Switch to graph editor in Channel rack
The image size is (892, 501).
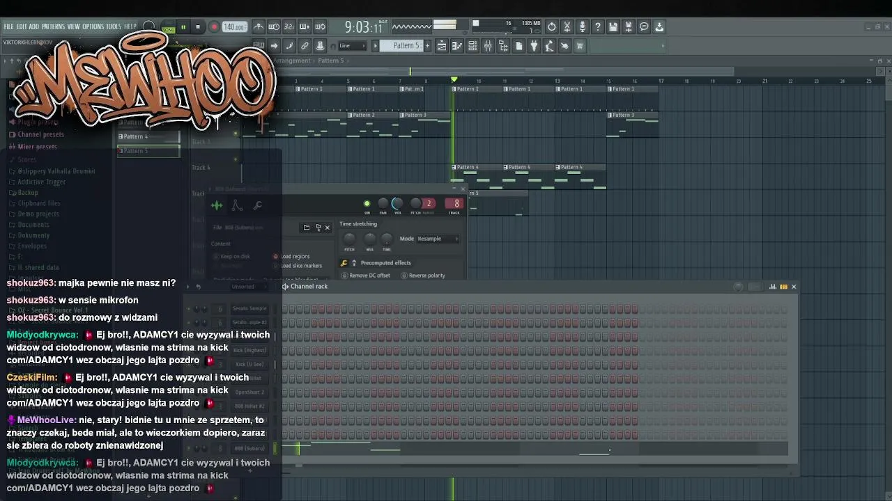(773, 287)
